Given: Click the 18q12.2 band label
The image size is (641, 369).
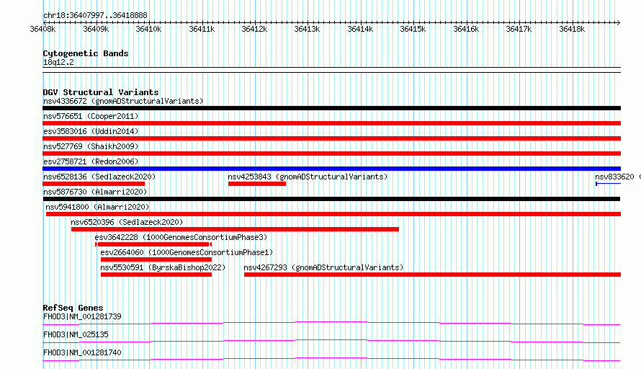Looking at the screenshot, I should pos(58,62).
